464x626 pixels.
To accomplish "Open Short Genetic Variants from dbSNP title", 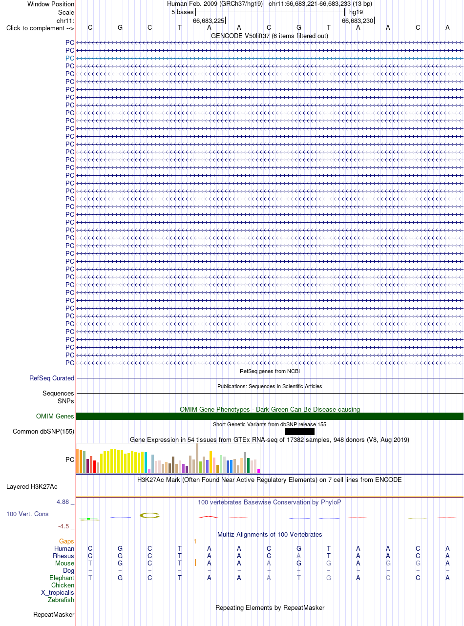I will click(270, 424).
